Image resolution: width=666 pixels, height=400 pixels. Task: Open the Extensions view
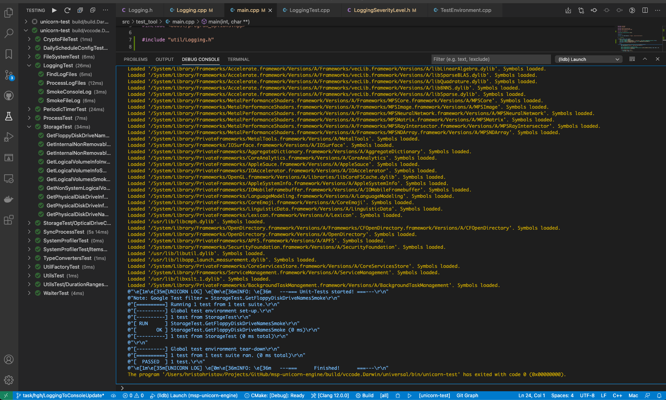pyautogui.click(x=9, y=220)
